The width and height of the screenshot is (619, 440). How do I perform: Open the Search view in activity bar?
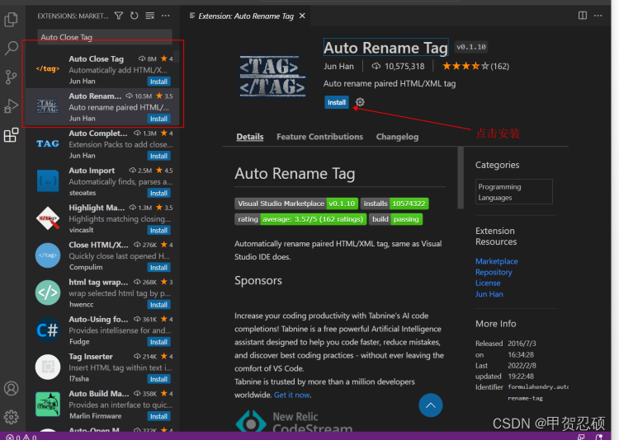[x=11, y=48]
